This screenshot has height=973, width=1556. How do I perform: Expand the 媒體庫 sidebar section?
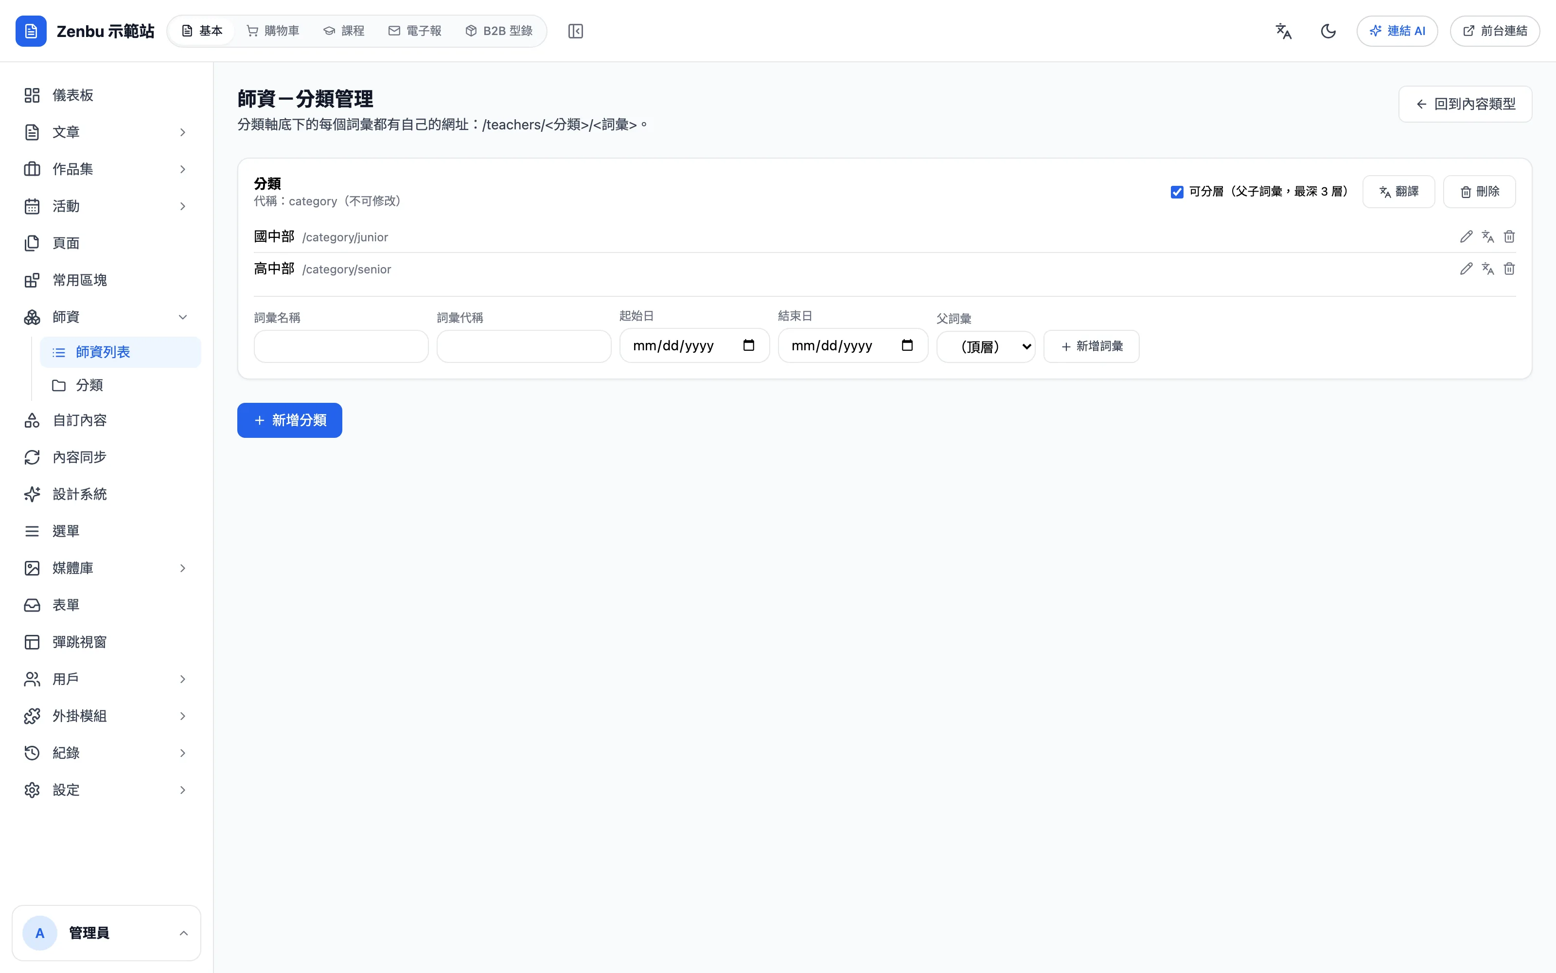click(x=107, y=568)
